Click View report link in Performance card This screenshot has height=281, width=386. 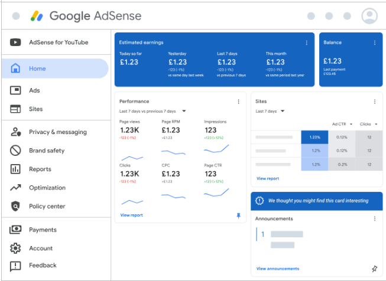click(131, 215)
